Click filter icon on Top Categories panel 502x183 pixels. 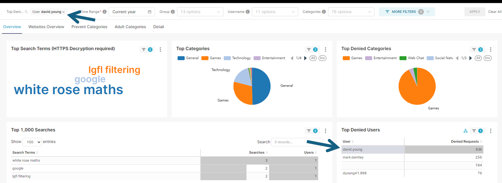coord(309,50)
